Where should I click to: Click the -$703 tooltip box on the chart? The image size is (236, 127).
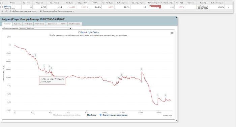coord(52,80)
